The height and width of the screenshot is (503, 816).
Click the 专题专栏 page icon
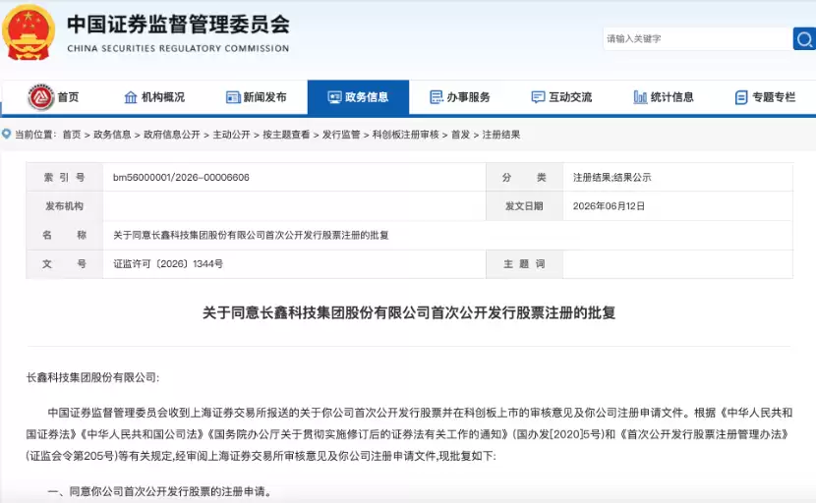[741, 97]
